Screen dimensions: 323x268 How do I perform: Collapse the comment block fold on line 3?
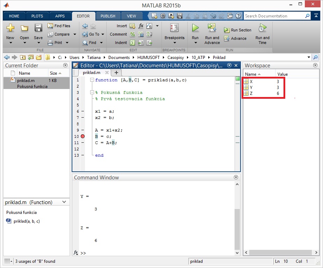(x=92, y=92)
